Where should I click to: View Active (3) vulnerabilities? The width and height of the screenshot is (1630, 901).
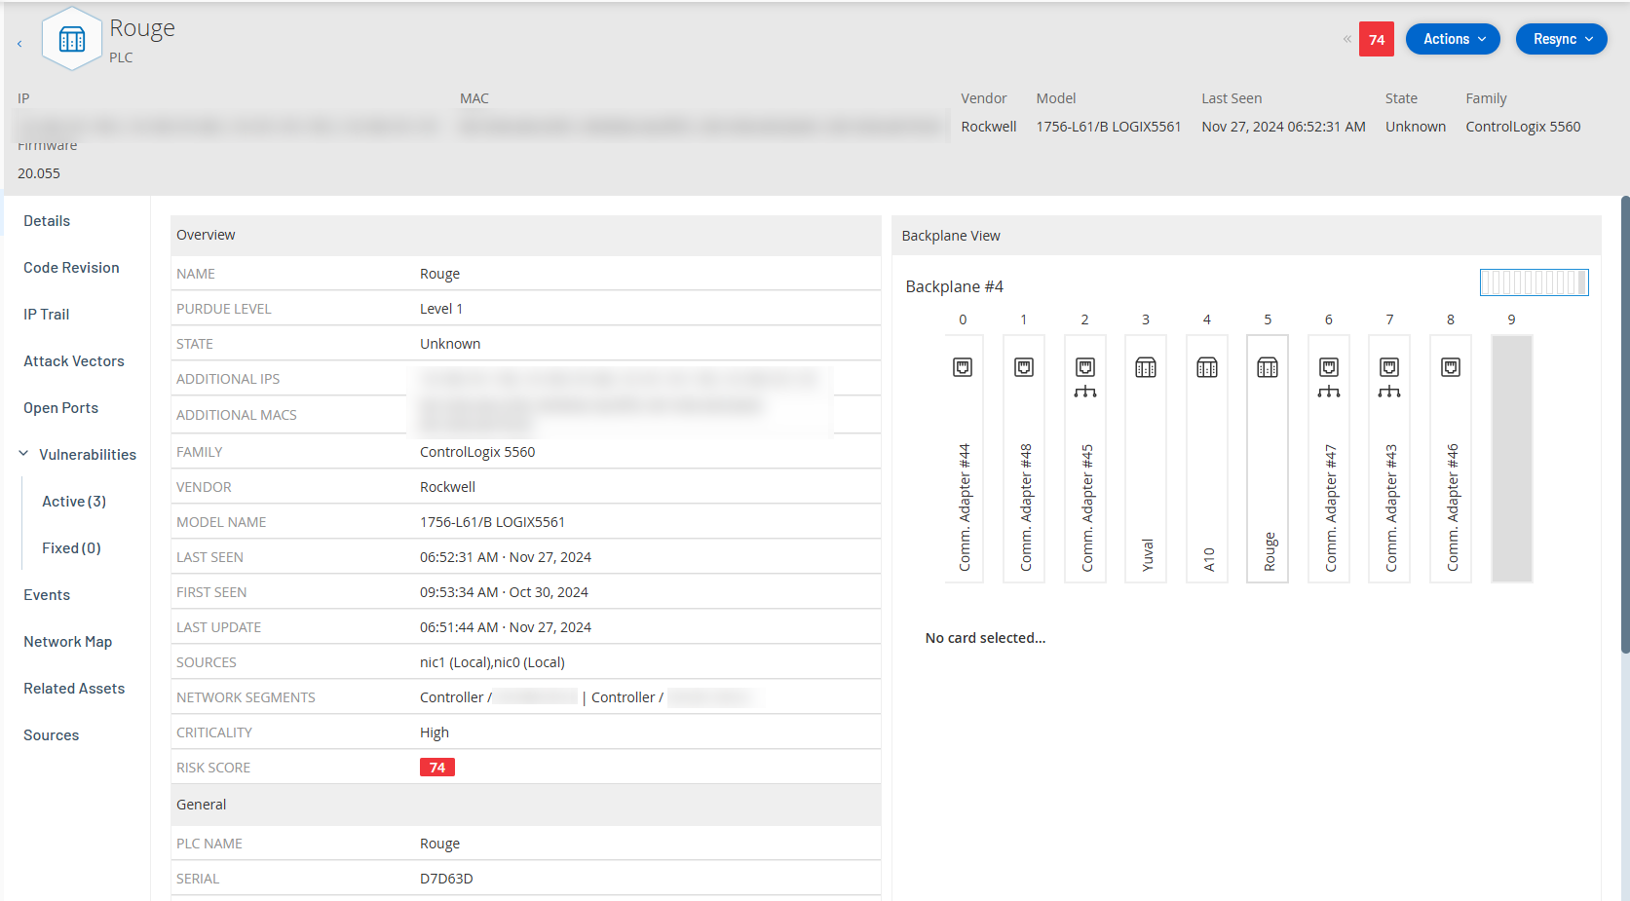click(74, 502)
